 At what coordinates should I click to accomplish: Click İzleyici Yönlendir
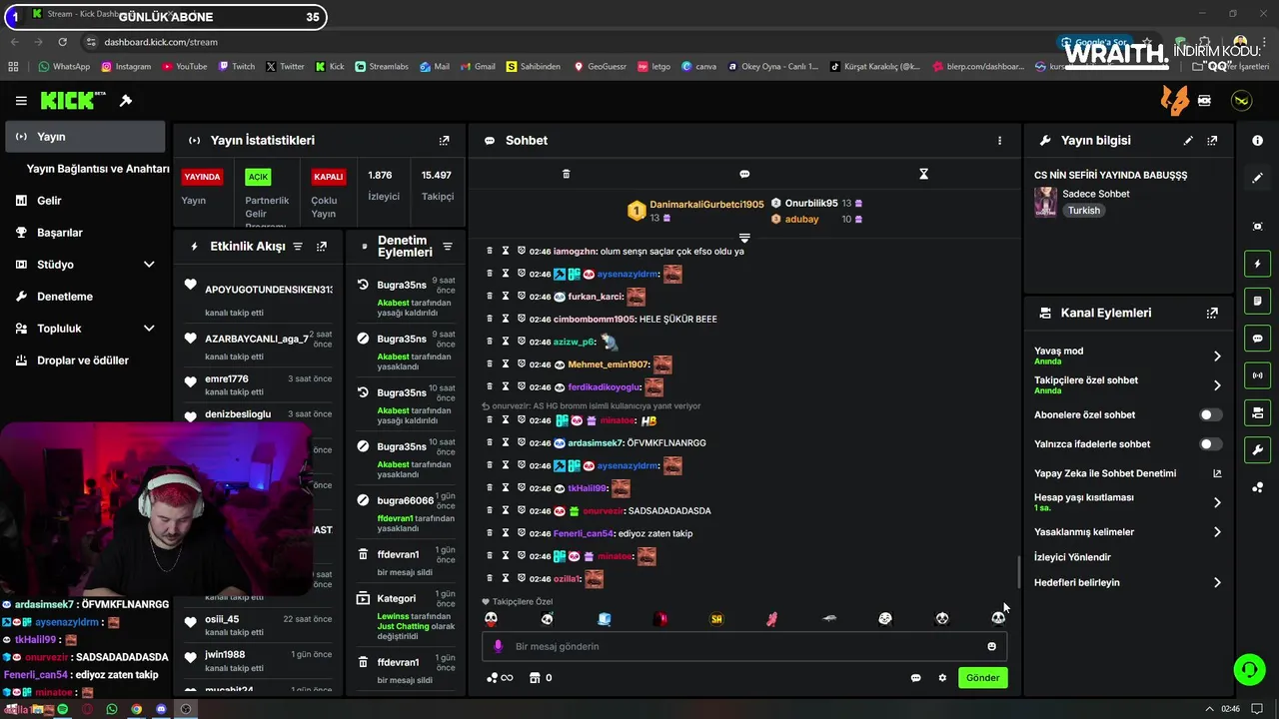click(1072, 557)
